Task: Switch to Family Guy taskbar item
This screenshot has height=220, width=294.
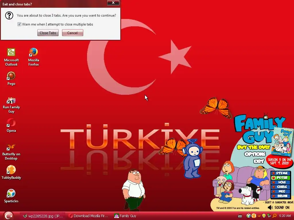Action: pos(125,216)
